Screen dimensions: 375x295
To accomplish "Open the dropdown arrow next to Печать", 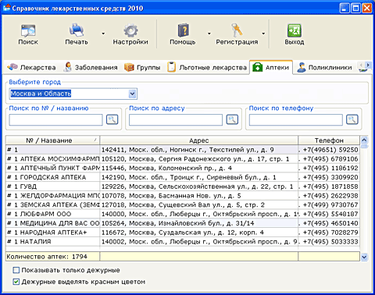I will click(x=103, y=34).
